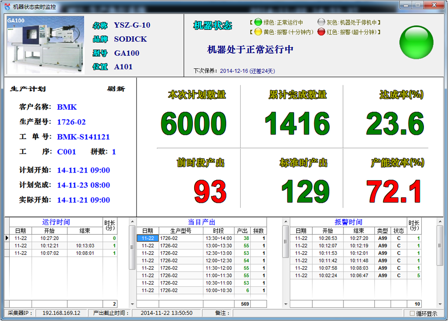Screen dimensions: 448x321
Task: Click the gray machine-stopped legend indicator
Action: [322, 22]
